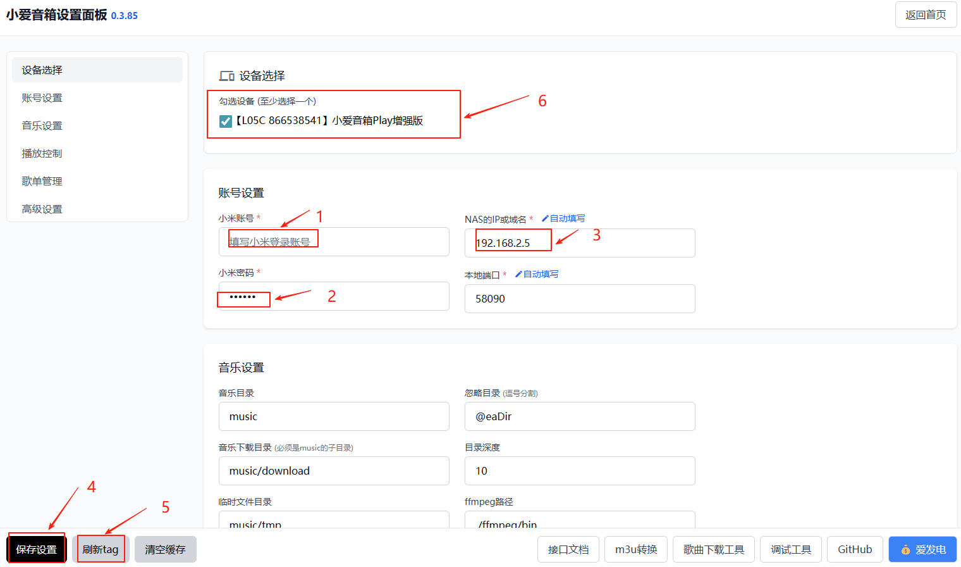This screenshot has height=567, width=961.
Task: Go to 音乐设置 sidebar item
Action: [x=97, y=125]
